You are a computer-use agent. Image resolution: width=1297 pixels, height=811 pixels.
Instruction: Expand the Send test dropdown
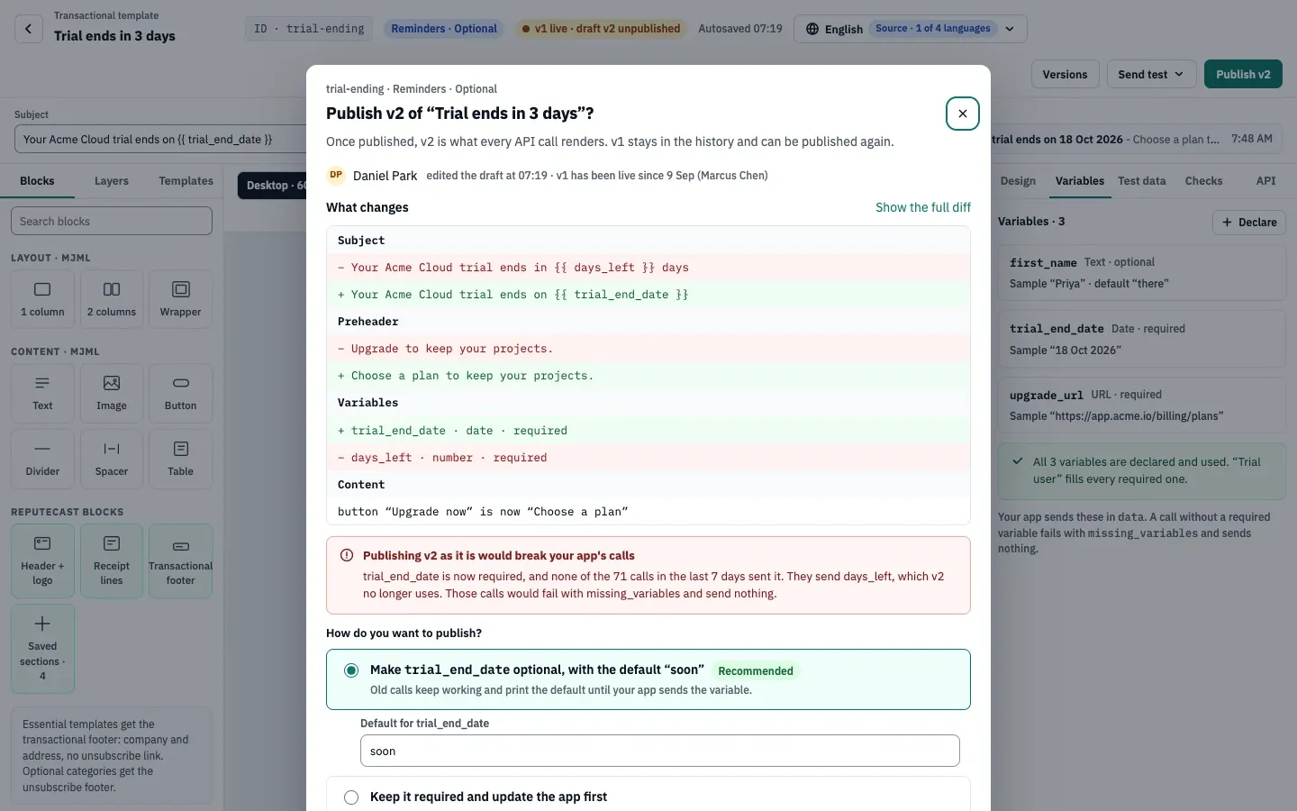(x=1151, y=74)
